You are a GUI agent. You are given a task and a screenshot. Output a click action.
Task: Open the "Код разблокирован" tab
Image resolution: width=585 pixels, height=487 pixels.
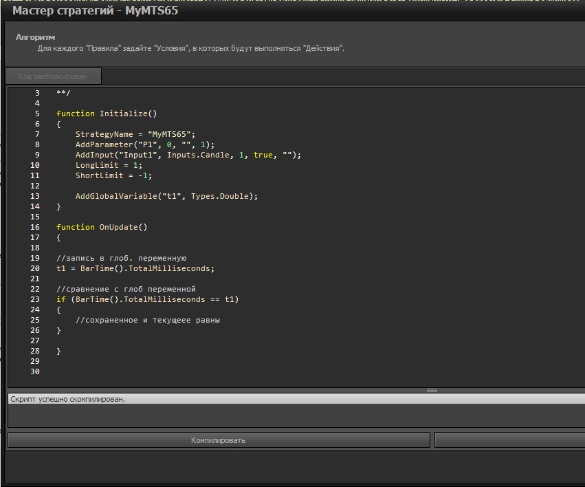tap(53, 76)
